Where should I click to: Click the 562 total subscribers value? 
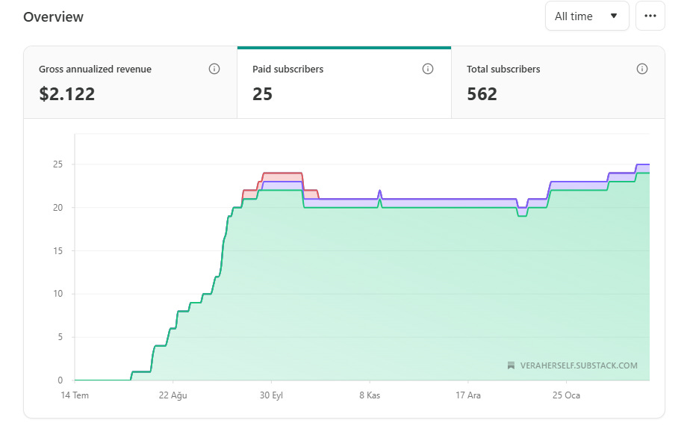click(482, 94)
